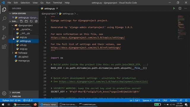The width and height of the screenshot is (190, 107).
Task: Click Spaces: 4 indentation setting
Action: click(x=147, y=100)
